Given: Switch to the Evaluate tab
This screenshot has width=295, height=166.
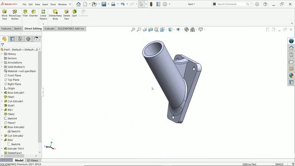Looking at the screenshot, I should tap(49, 29).
